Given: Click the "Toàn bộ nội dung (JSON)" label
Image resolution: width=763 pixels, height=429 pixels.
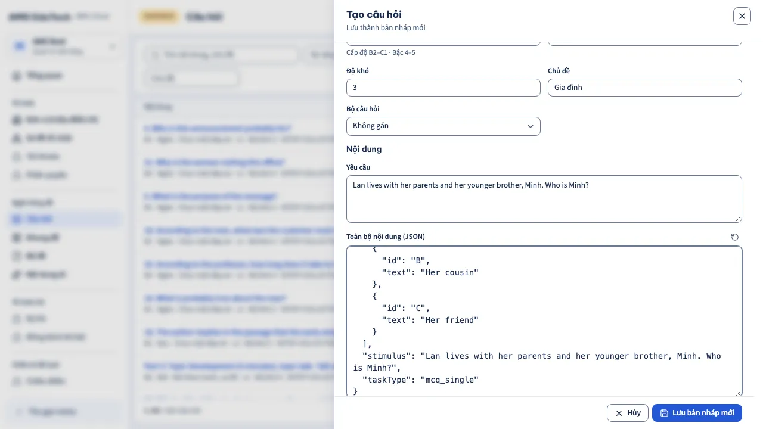Looking at the screenshot, I should point(386,237).
